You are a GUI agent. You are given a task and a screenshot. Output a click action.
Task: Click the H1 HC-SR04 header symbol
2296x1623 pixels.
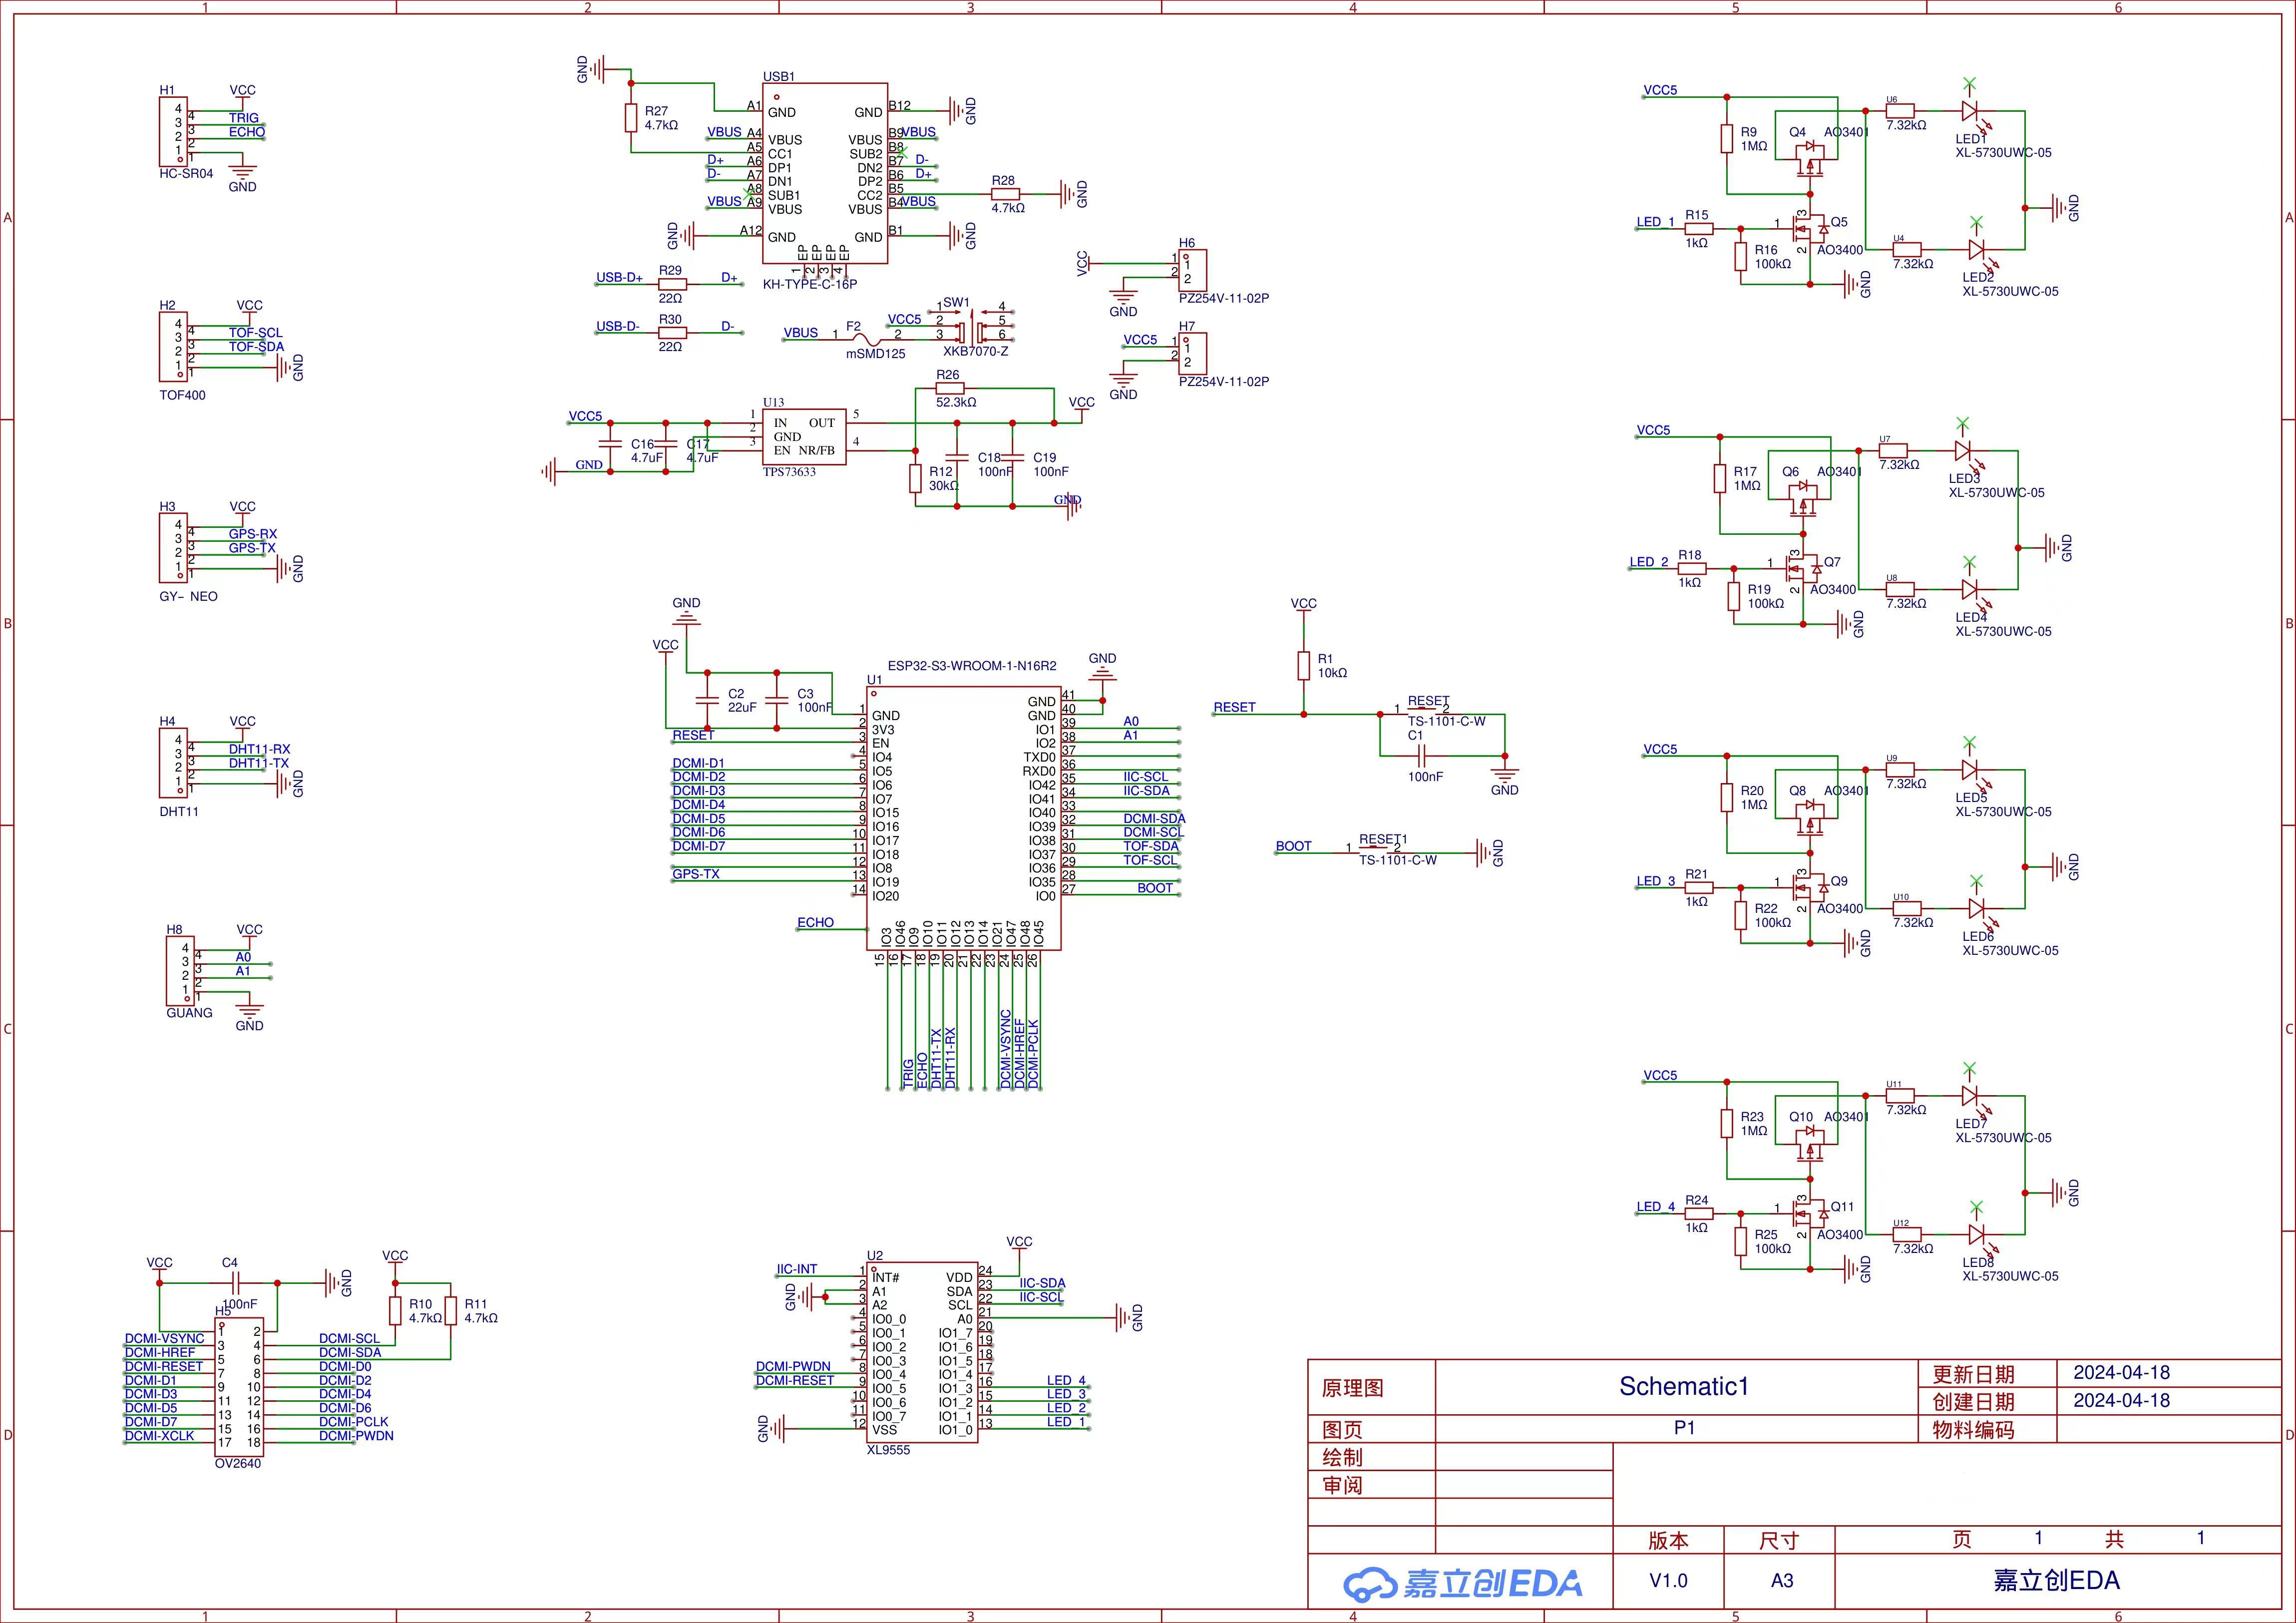173,131
